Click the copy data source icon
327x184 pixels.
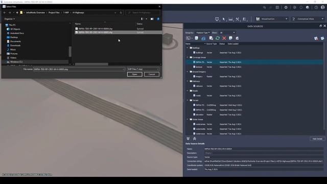point(211,38)
